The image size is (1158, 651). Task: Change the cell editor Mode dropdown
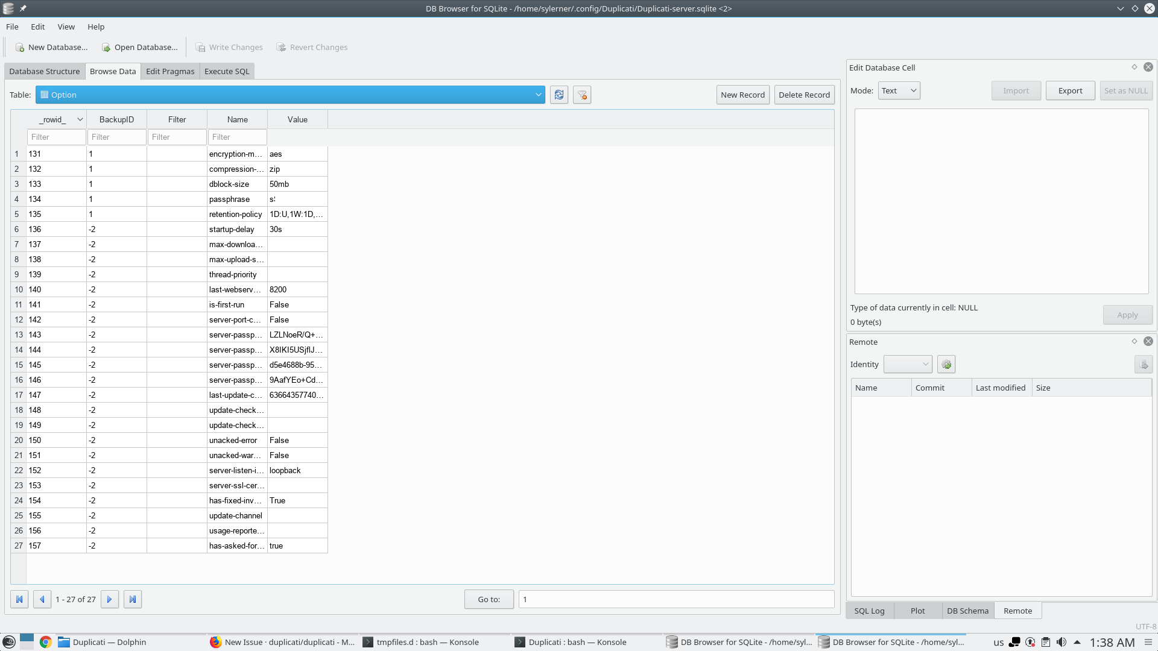(x=899, y=90)
